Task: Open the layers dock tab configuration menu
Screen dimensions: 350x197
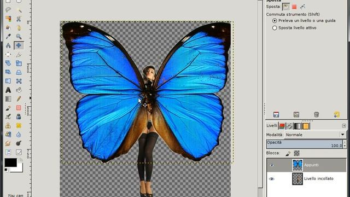Action: tap(344, 126)
